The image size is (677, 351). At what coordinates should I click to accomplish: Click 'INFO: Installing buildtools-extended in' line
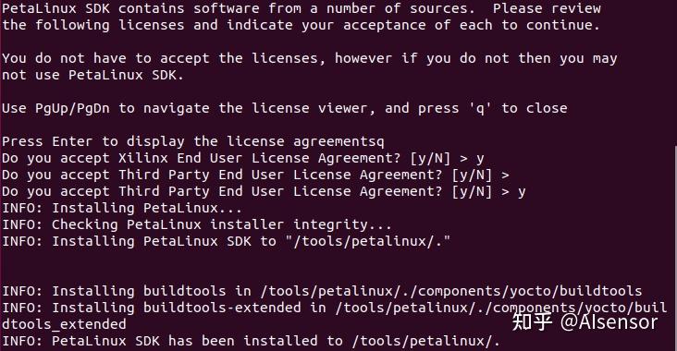coord(335,308)
